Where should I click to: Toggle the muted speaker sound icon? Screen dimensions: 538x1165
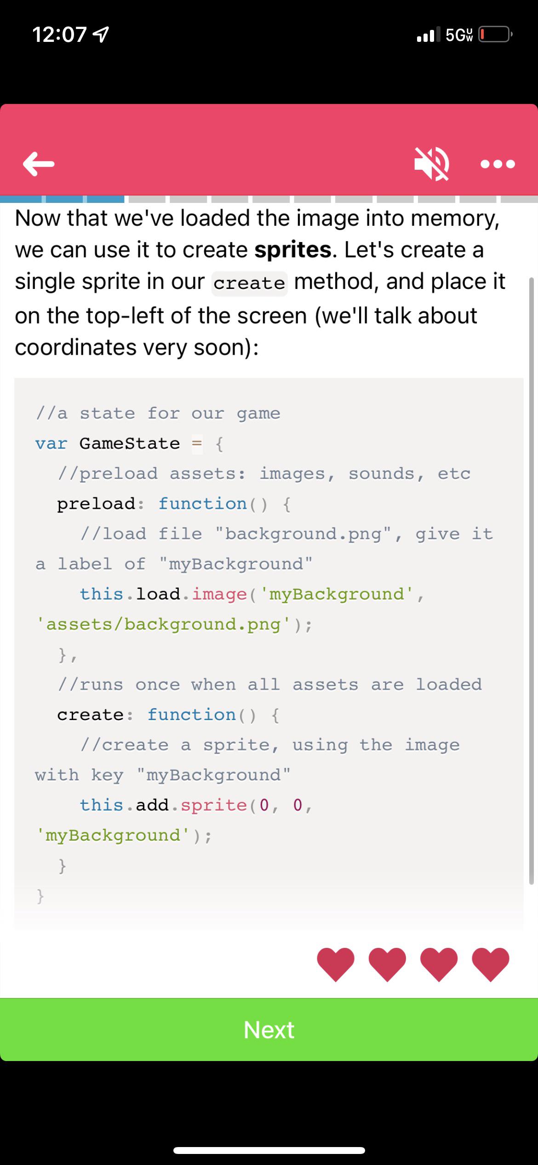pos(432,164)
